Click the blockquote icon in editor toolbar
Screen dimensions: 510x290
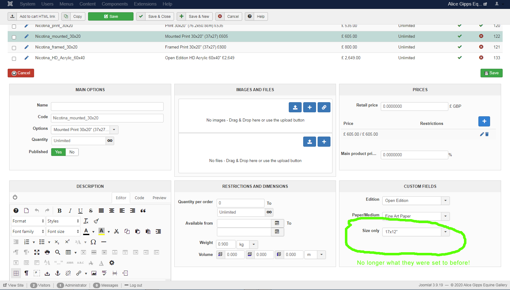(x=143, y=211)
